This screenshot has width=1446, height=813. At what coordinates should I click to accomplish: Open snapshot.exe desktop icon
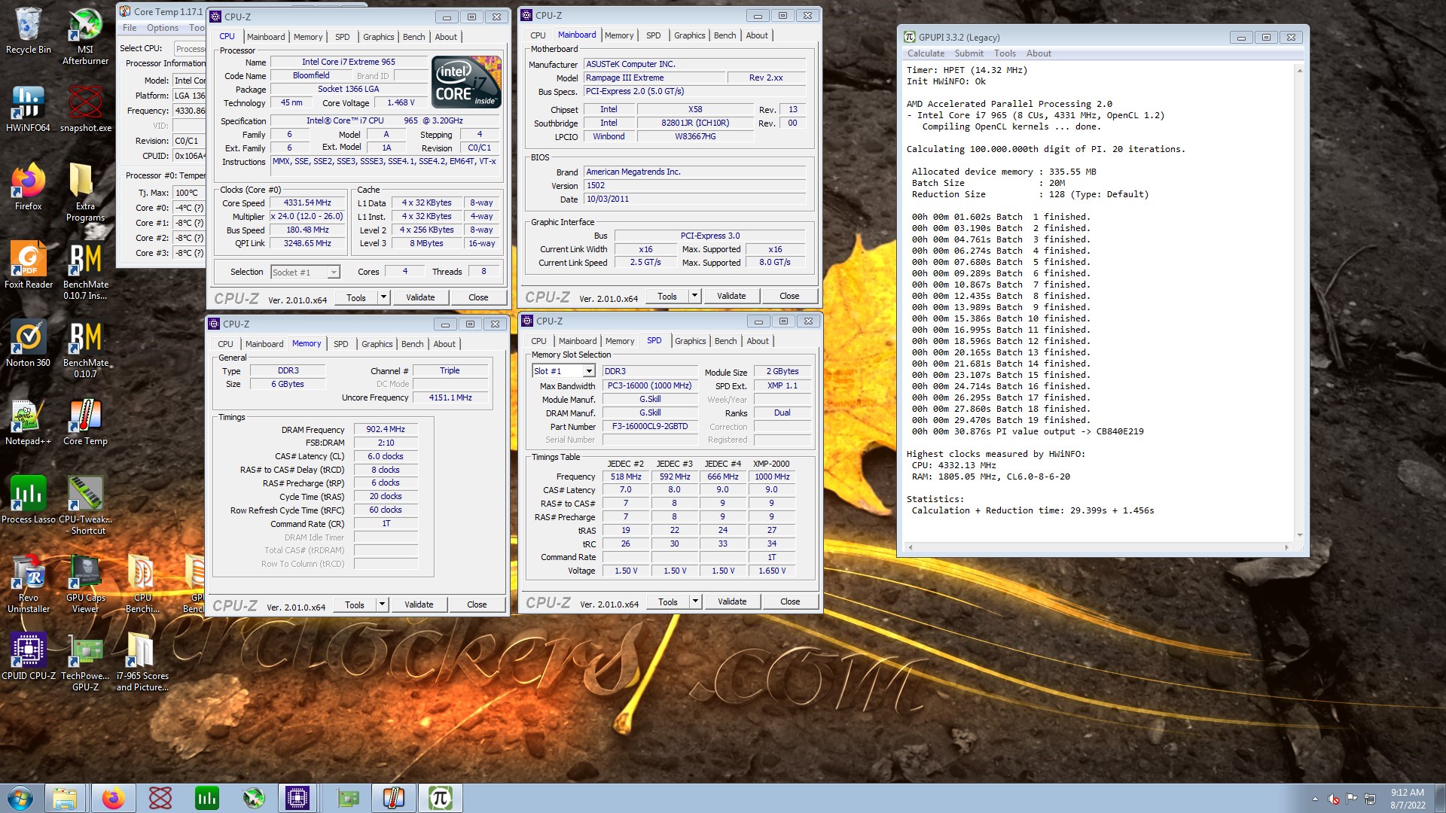click(x=85, y=109)
